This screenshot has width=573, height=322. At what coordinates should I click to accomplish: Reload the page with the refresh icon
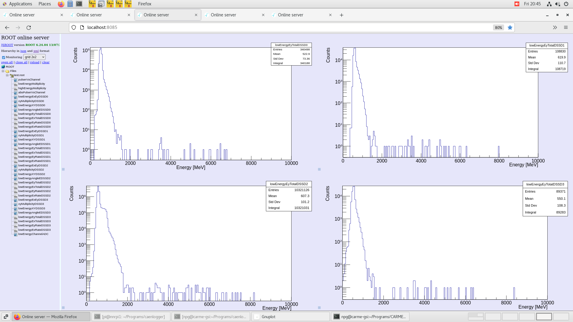coord(29,27)
